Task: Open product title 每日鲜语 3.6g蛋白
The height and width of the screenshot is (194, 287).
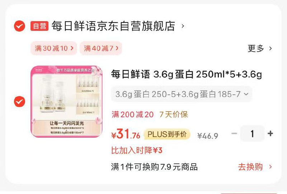Action: [x=186, y=74]
